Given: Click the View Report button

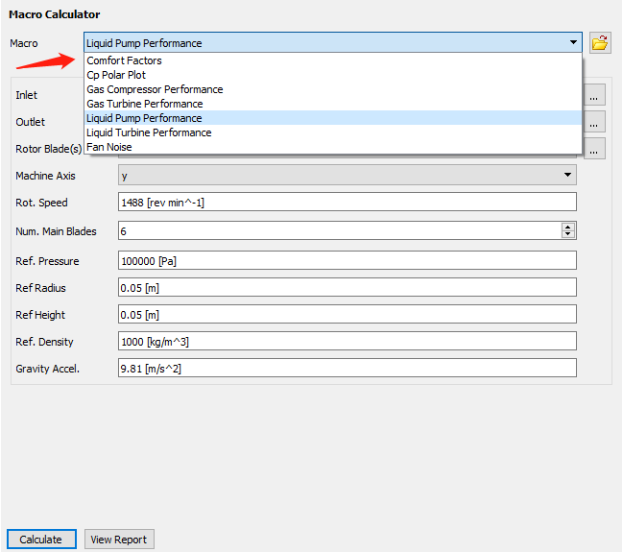Looking at the screenshot, I should 119,540.
